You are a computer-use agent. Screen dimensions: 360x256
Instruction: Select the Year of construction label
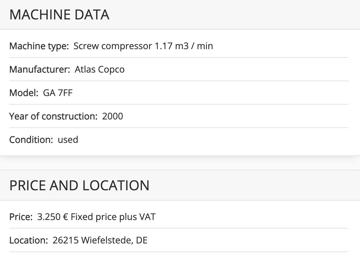(x=54, y=116)
